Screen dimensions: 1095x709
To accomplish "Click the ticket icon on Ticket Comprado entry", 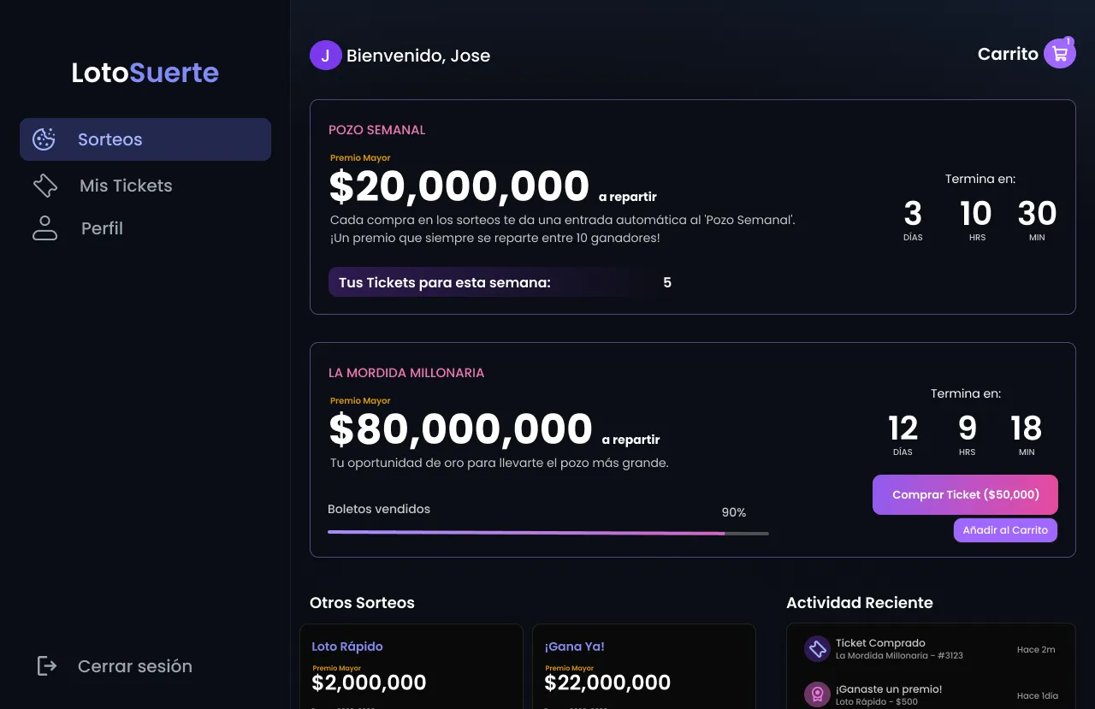I will (817, 649).
